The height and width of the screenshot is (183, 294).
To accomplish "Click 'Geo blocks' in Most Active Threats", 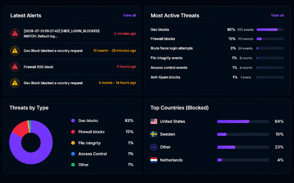I will [x=160, y=29].
